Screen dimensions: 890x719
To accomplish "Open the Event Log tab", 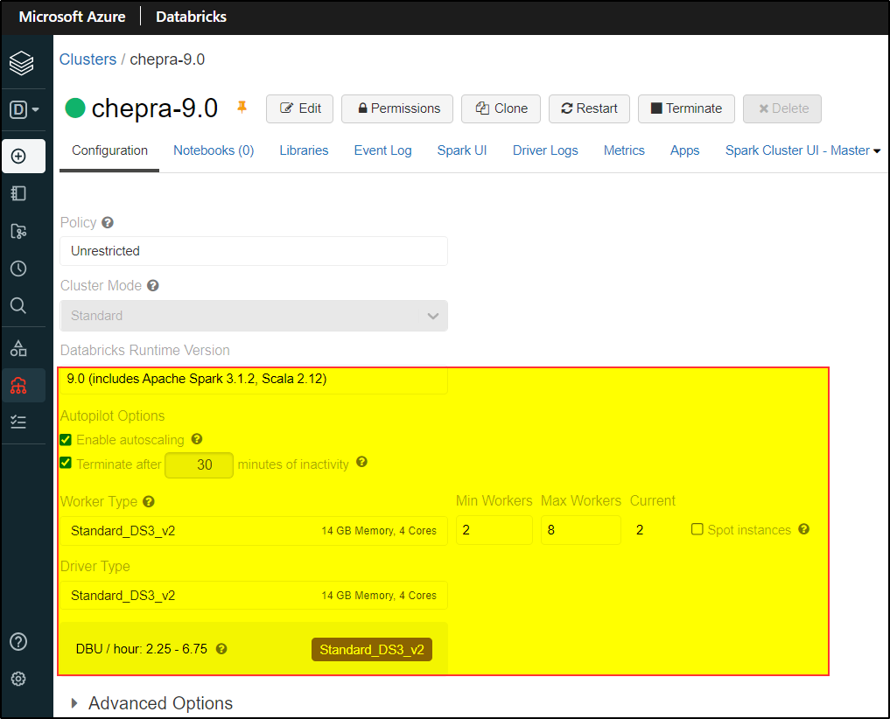I will (x=382, y=150).
